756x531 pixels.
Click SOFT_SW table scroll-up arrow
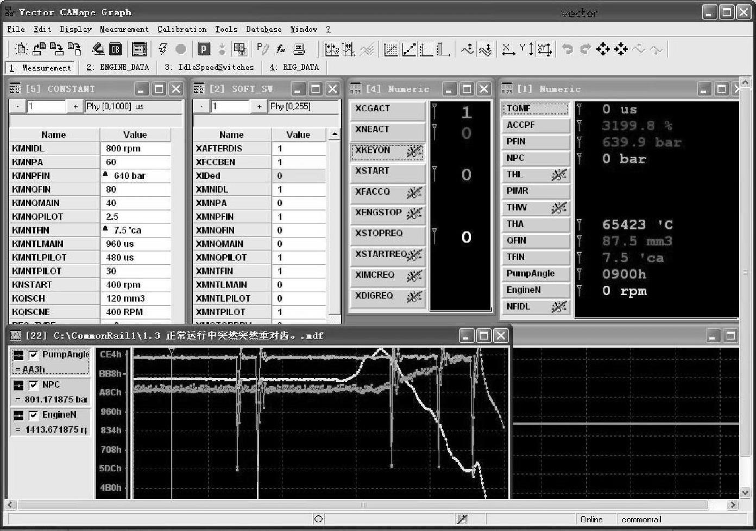coord(335,134)
